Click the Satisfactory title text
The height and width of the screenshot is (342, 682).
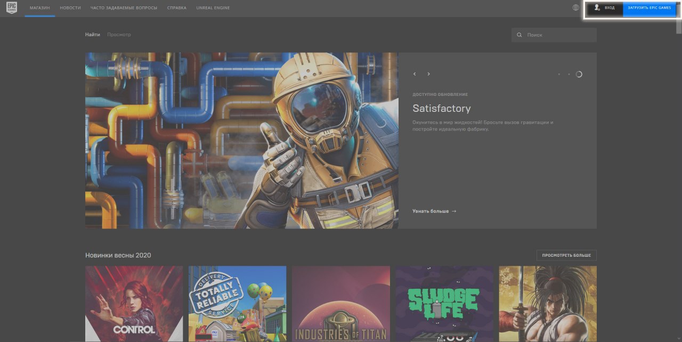[x=442, y=109]
